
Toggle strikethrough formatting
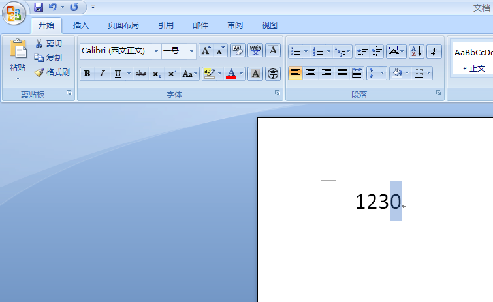coord(140,74)
